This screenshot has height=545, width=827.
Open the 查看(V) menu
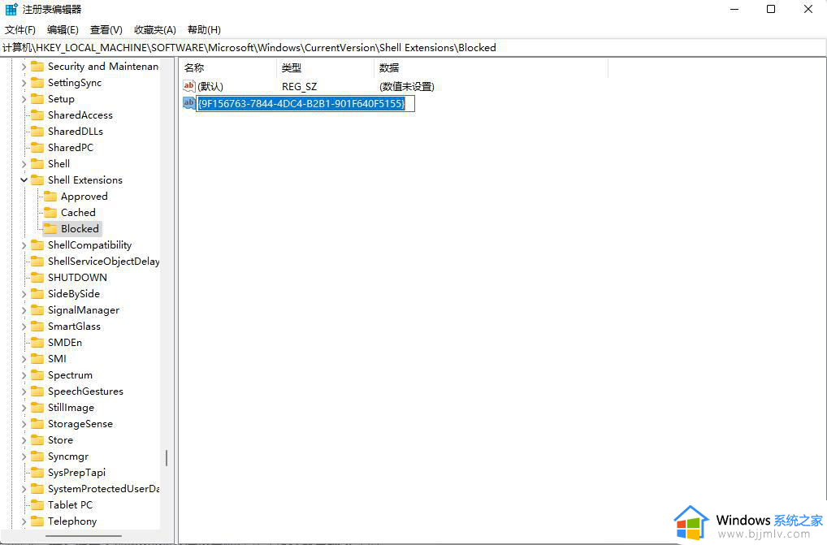106,30
